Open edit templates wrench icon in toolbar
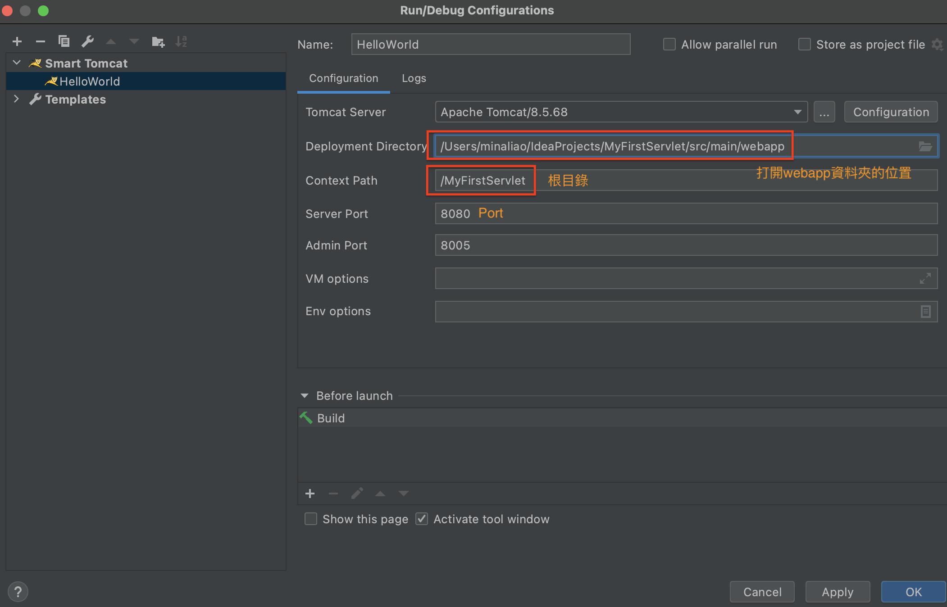The height and width of the screenshot is (607, 947). (87, 41)
